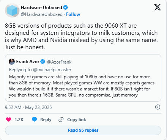This screenshot has width=167, height=140.
Task: Click the X logo icon
Action: point(158,7)
